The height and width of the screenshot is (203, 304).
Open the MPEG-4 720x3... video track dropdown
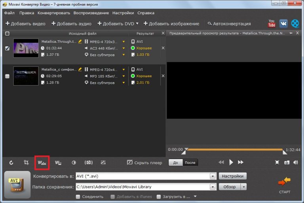[123, 42]
